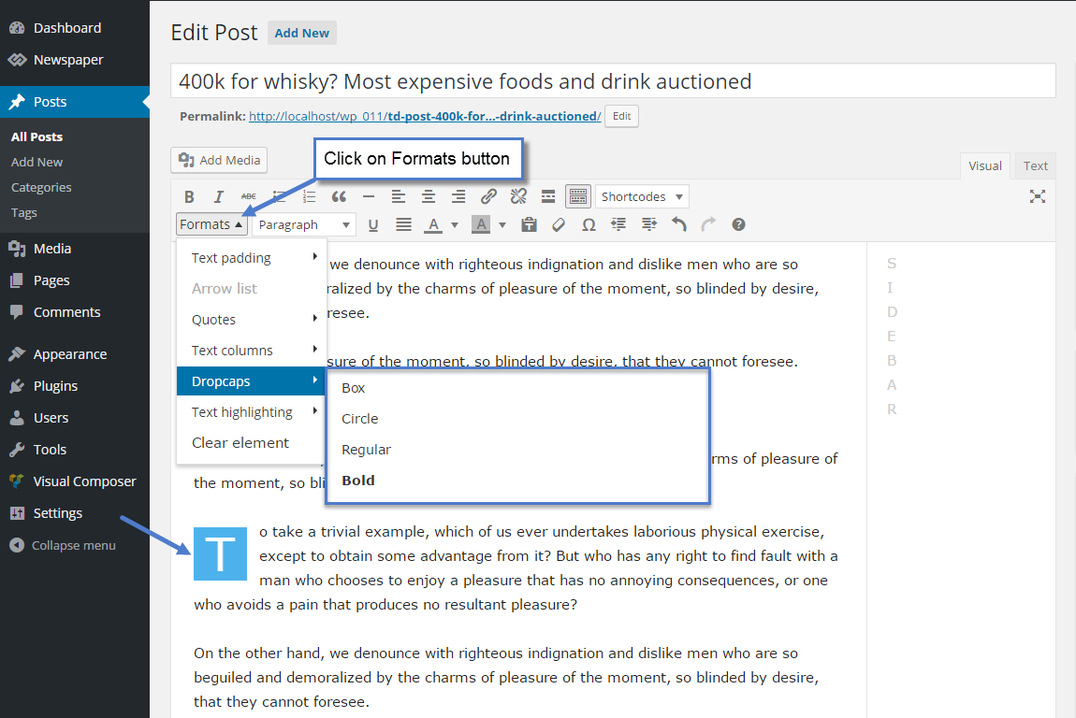Undo last action
The height and width of the screenshot is (718, 1076).
678,225
